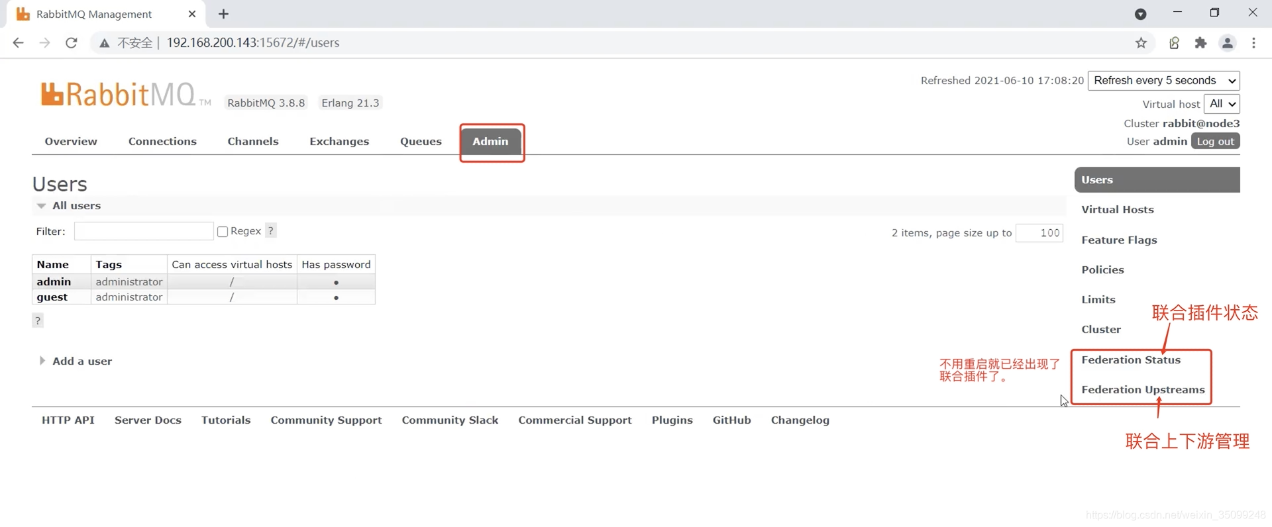Click the administrator tag in guest row
1272x527 pixels.
(x=129, y=297)
